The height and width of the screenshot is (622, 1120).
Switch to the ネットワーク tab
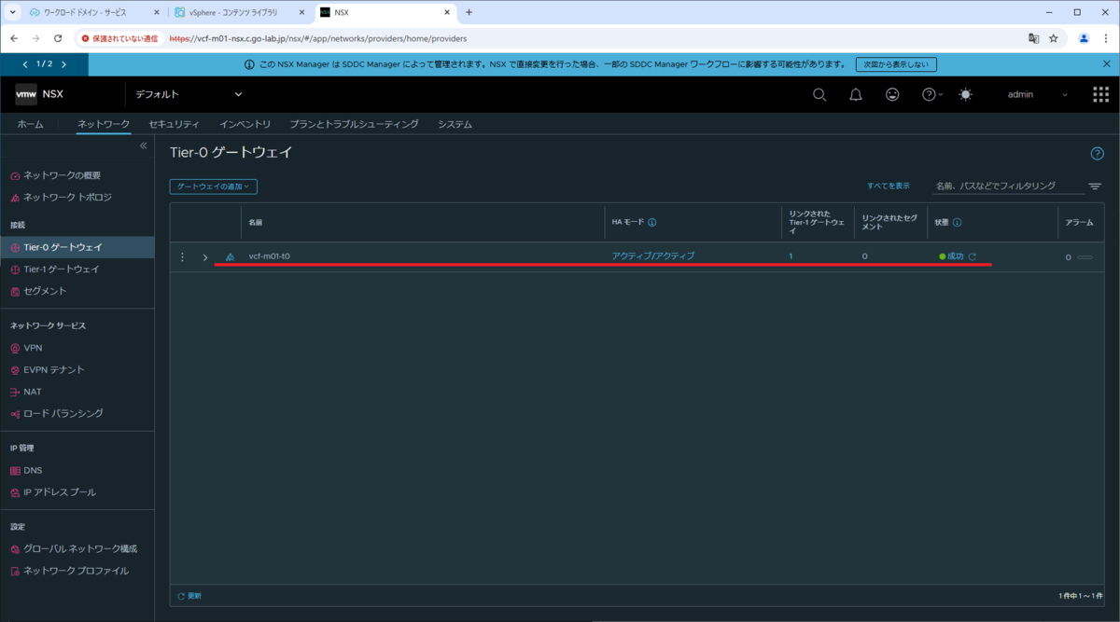pos(104,124)
